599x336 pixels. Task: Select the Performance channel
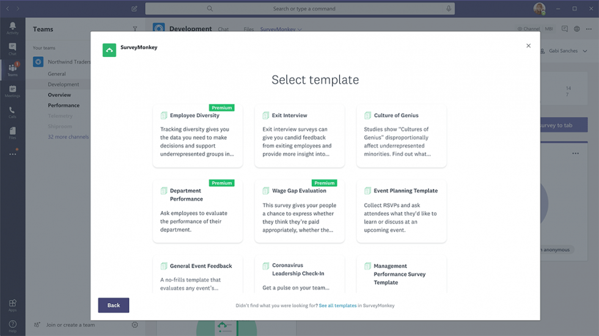coord(64,105)
